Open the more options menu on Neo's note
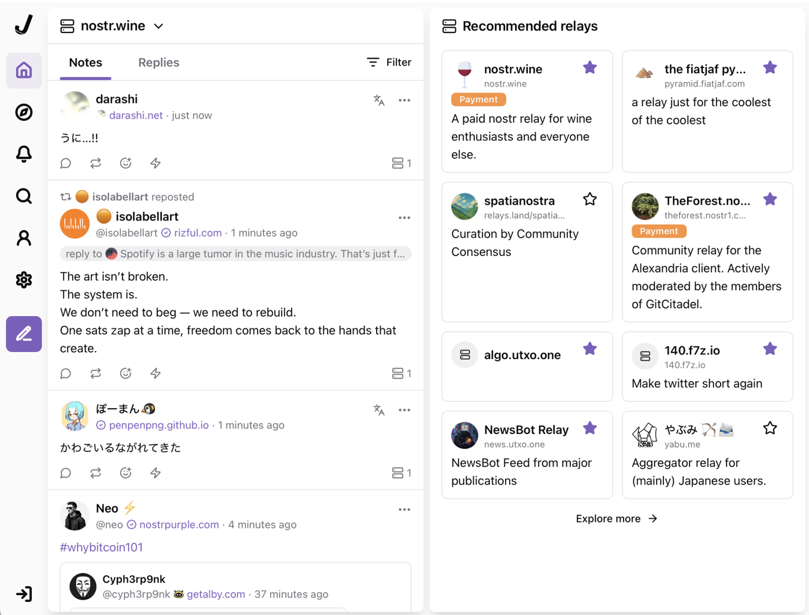809x615 pixels. pos(404,510)
